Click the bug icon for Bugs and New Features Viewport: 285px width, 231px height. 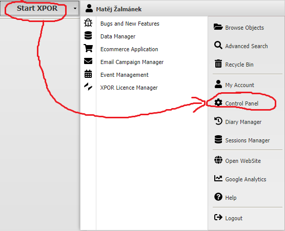pos(88,23)
